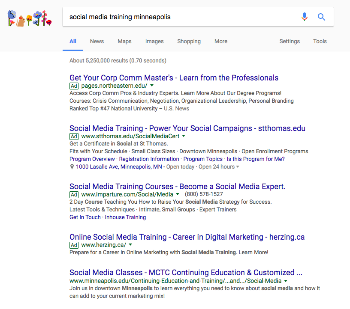Open Social Media Training Courses imparture ad
The image size is (350, 309).
pos(178,187)
